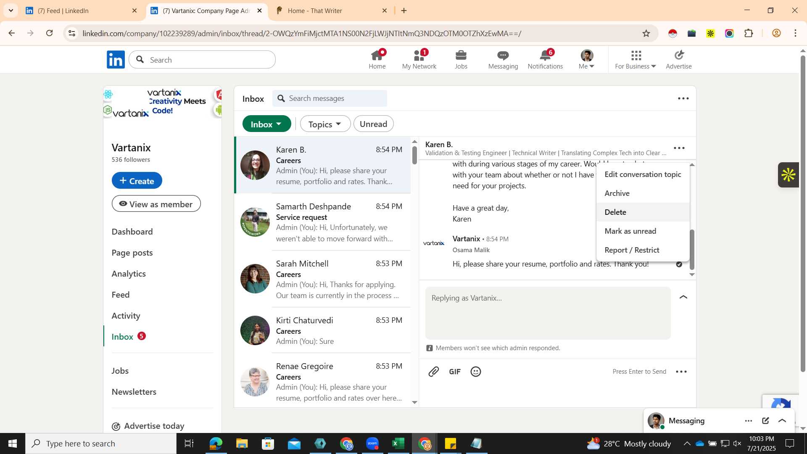Open Renae Gregoire conversation
807x454 pixels.
tap(322, 380)
